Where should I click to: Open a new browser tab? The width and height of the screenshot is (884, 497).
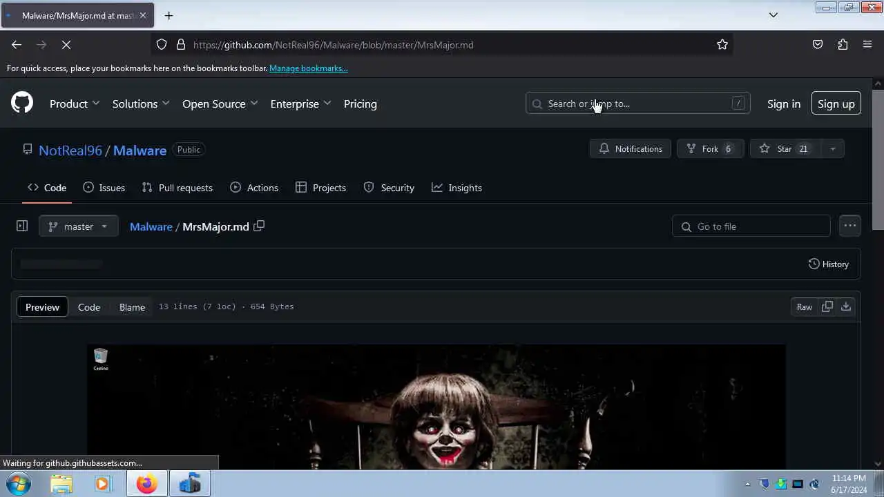pyautogui.click(x=169, y=15)
